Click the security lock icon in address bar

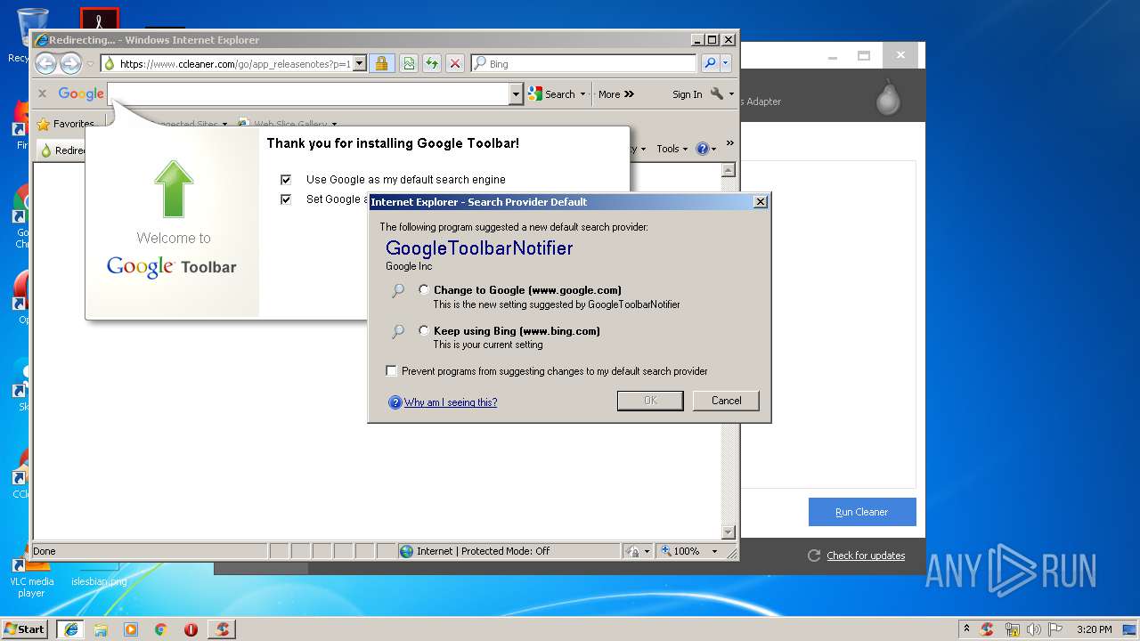[x=381, y=63]
